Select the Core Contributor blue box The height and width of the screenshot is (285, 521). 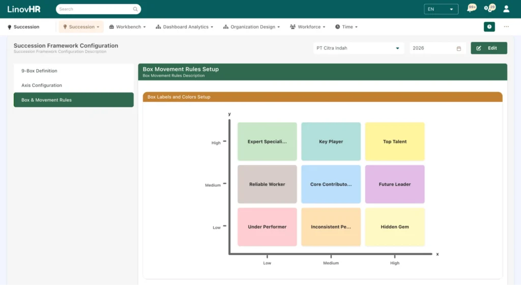[x=331, y=184]
